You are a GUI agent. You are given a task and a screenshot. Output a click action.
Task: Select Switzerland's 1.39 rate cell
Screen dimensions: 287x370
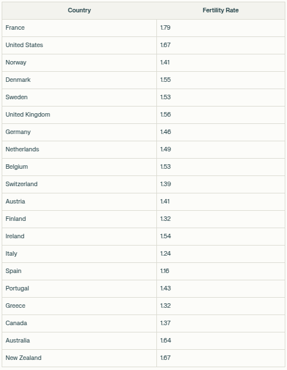point(221,184)
